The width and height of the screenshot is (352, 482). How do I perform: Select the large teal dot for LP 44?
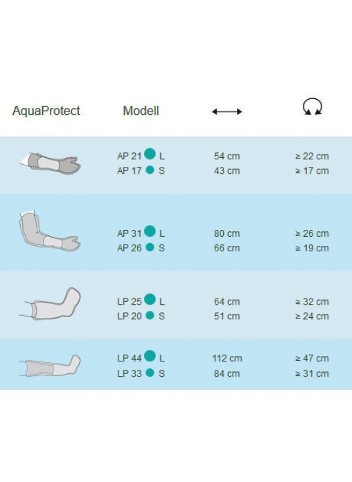click(150, 356)
